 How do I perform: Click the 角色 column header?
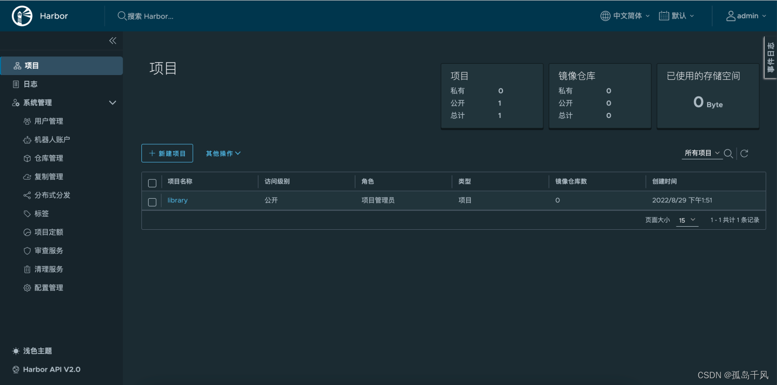click(x=368, y=182)
